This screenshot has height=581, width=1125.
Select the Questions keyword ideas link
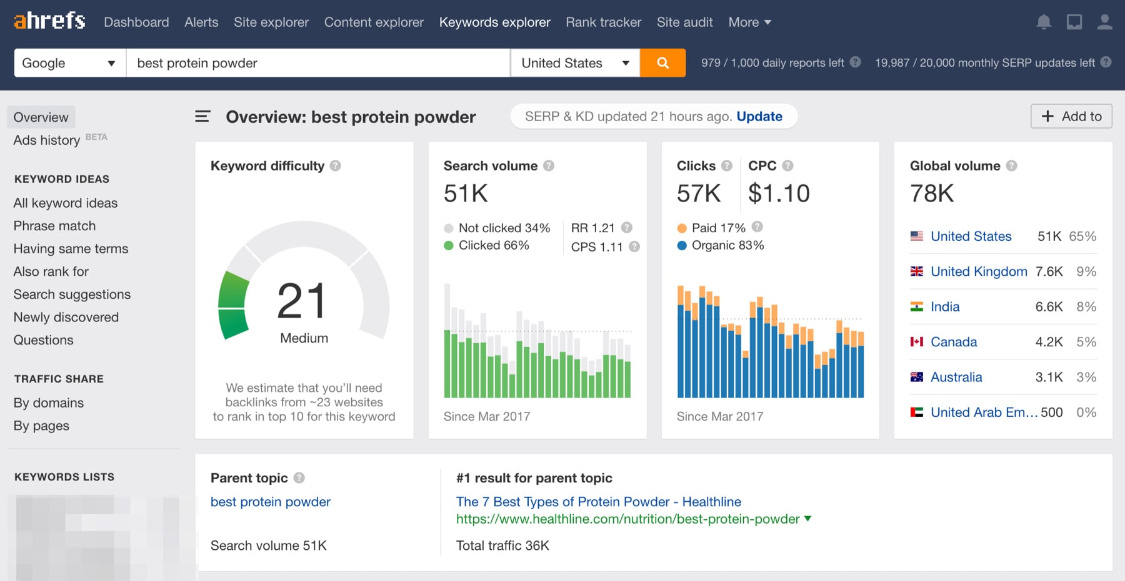pyautogui.click(x=43, y=339)
